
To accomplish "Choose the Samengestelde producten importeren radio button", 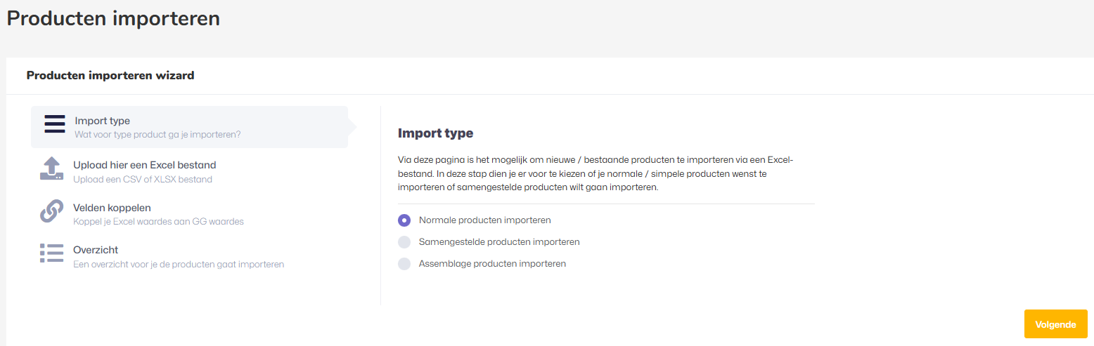I will (404, 242).
